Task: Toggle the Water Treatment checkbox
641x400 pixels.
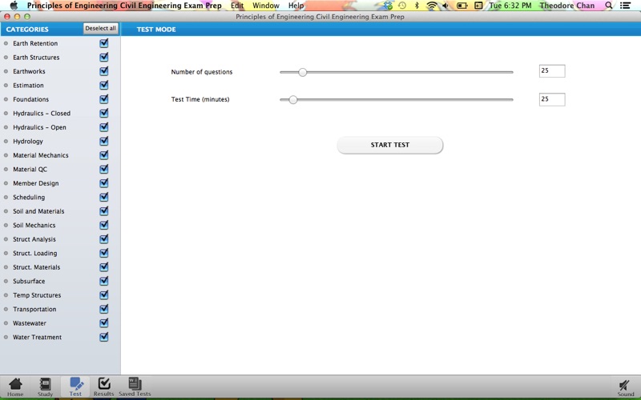Action: pos(104,337)
